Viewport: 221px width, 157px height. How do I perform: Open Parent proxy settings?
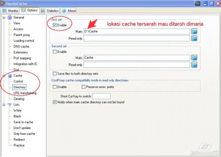point(22,35)
